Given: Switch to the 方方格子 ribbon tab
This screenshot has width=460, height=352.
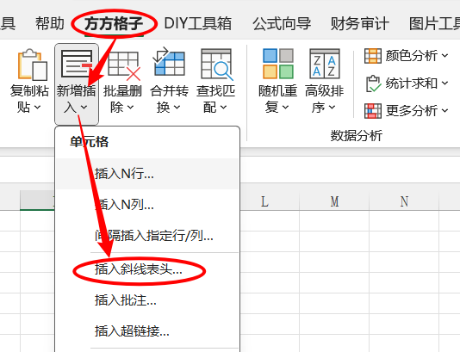Looking at the screenshot, I should pyautogui.click(x=114, y=23).
